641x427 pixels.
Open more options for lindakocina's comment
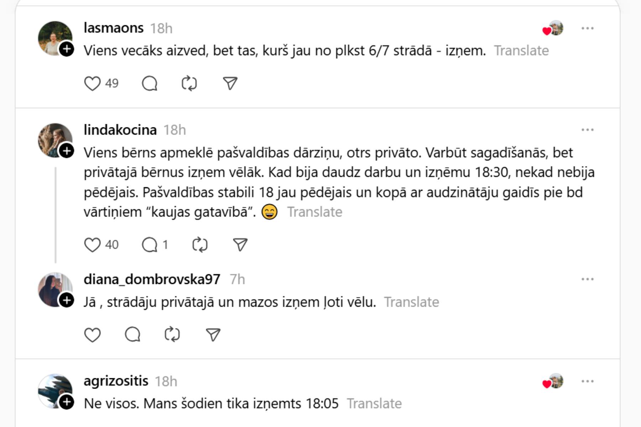tap(587, 130)
